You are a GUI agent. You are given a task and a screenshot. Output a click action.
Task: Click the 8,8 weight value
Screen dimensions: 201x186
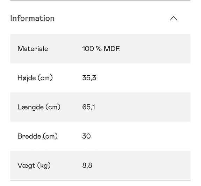click(x=87, y=165)
